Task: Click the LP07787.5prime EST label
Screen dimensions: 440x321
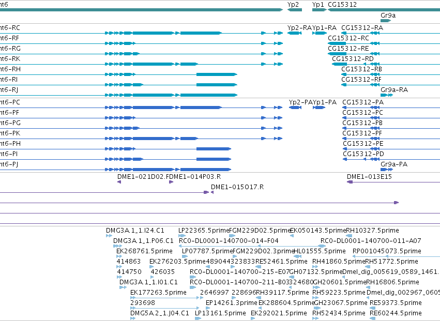Action: [207, 251]
